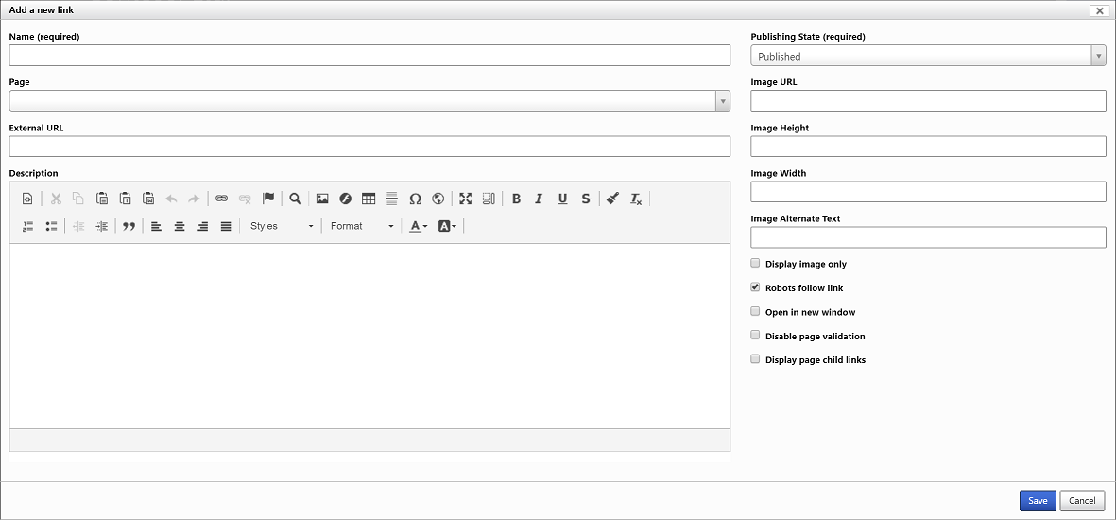Viewport: 1116px width, 520px height.
Task: Click the External URL field
Action: point(369,147)
